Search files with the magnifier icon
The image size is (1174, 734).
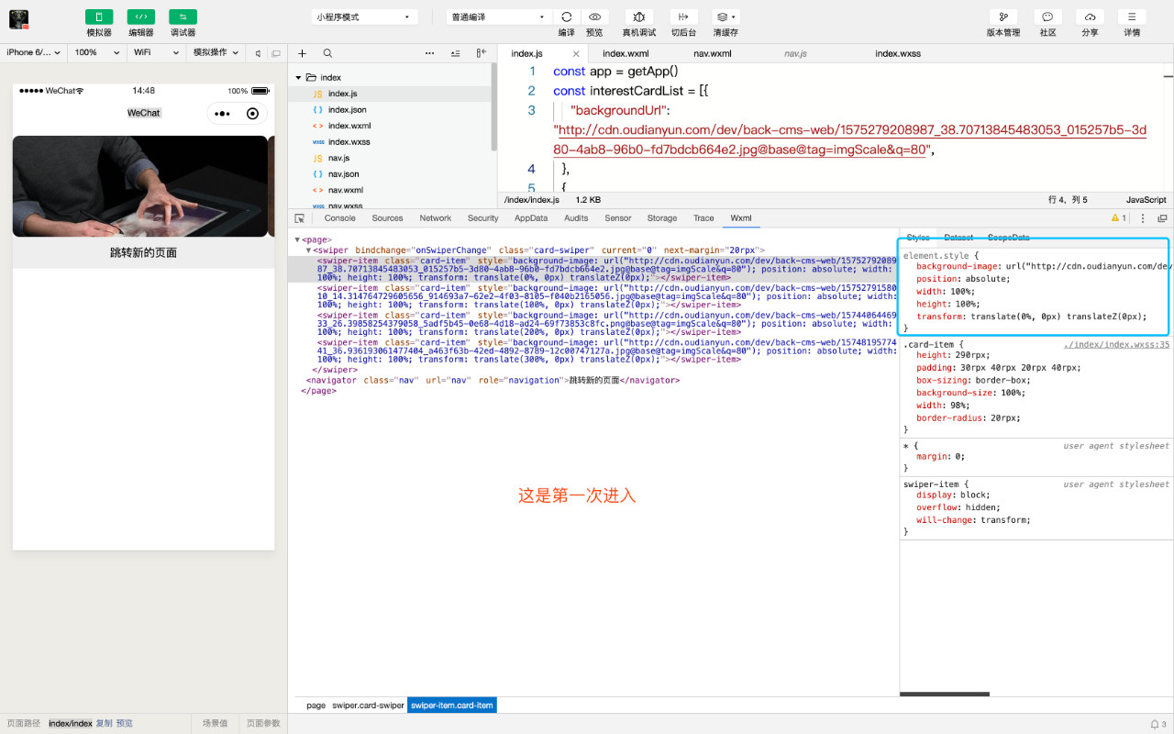tap(327, 53)
